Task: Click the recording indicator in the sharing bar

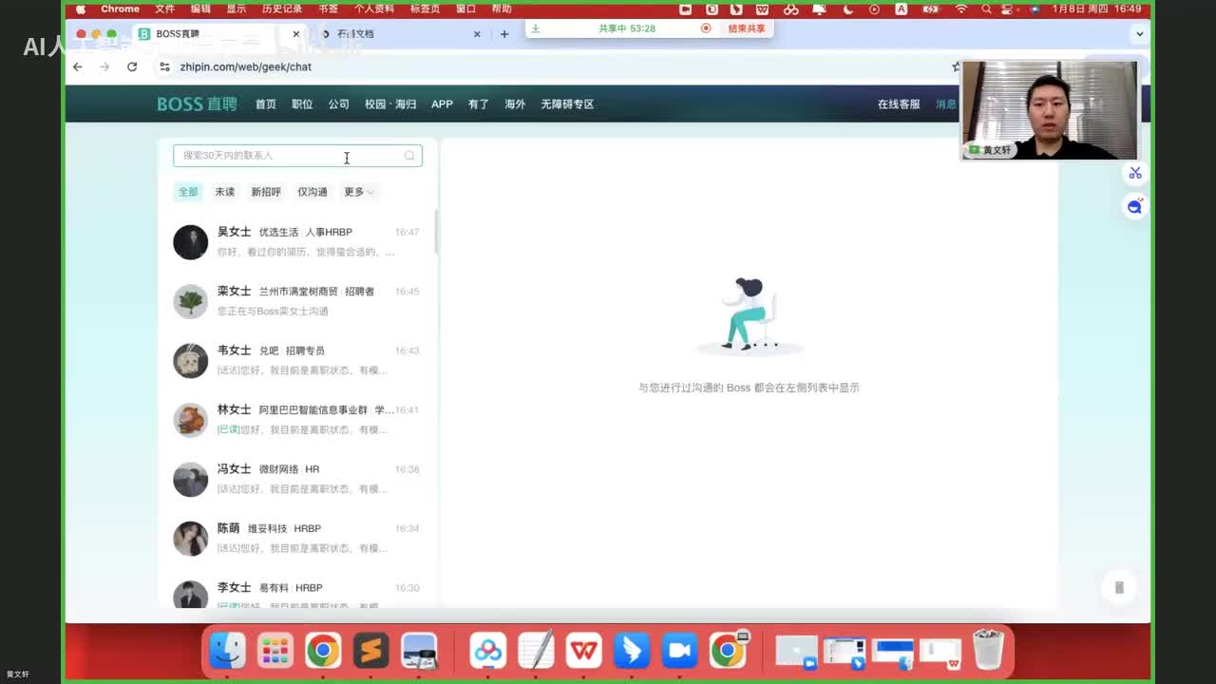Action: 706,28
